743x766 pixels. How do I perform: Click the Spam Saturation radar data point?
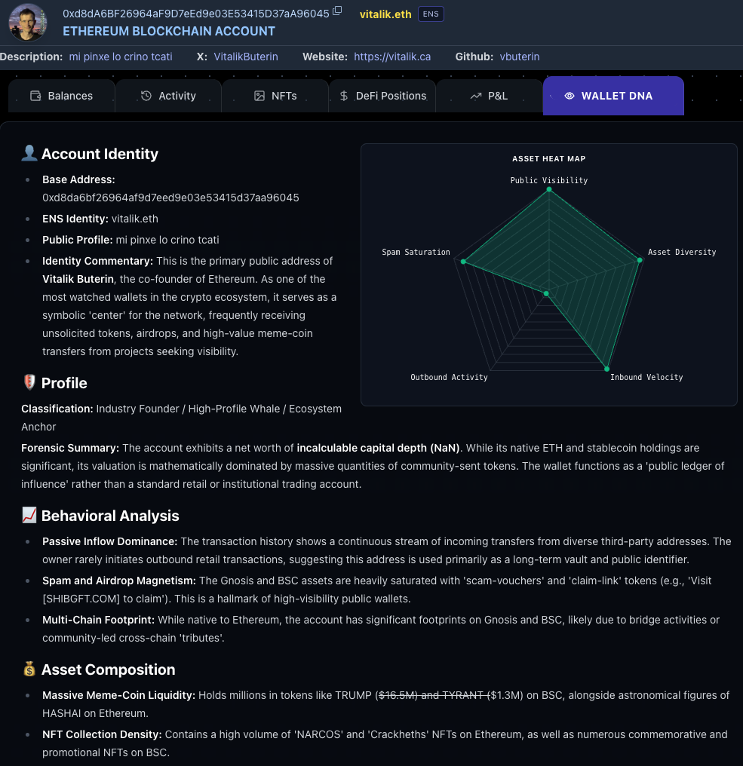click(465, 262)
